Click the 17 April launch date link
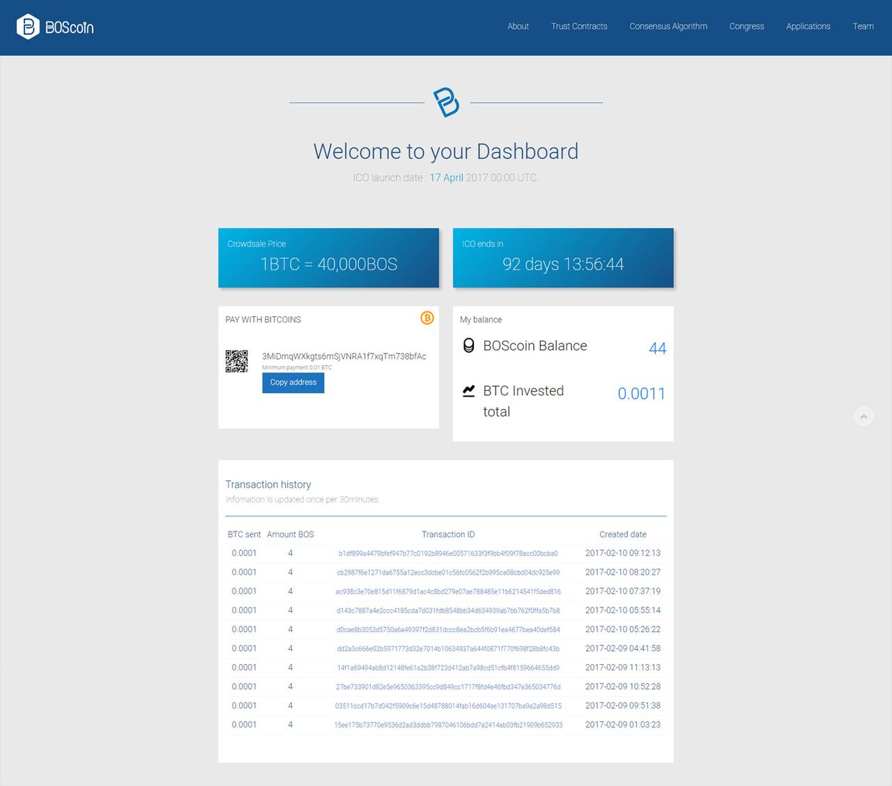892x786 pixels. [447, 178]
